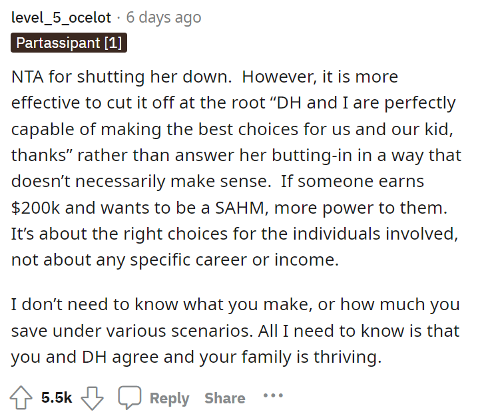Click the paragraph starting "I don't need"
The width and height of the screenshot is (484, 420).
[x=233, y=331]
